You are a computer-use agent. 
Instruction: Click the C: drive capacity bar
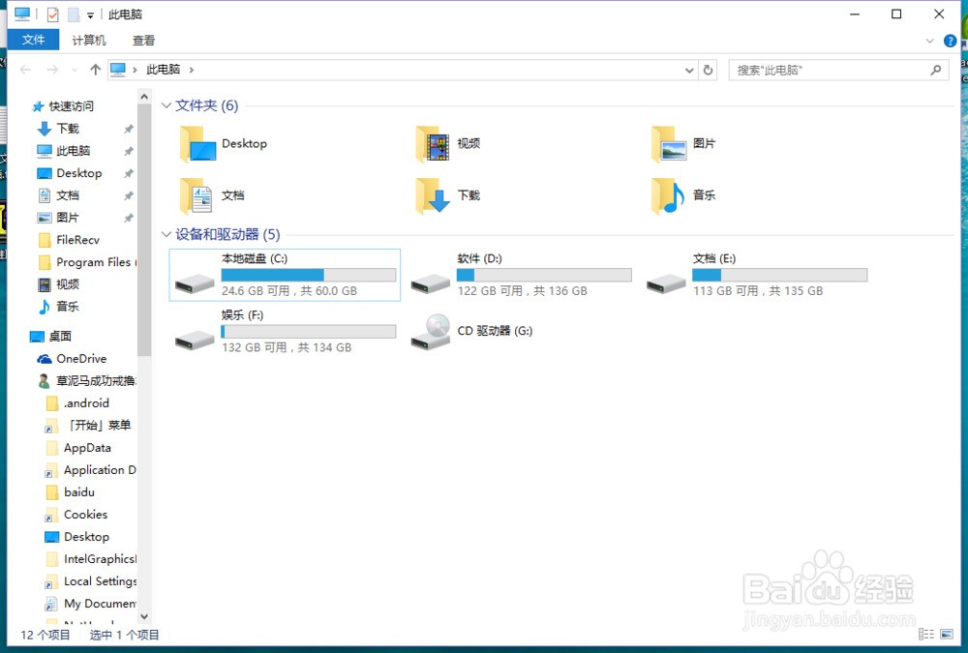click(x=308, y=275)
